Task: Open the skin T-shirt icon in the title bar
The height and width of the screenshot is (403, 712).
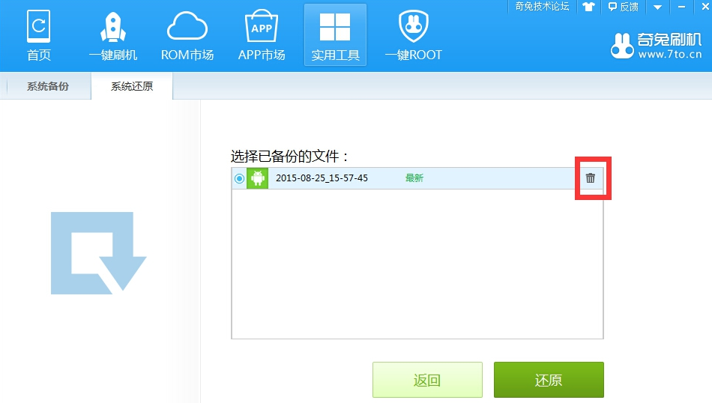Action: click(588, 7)
